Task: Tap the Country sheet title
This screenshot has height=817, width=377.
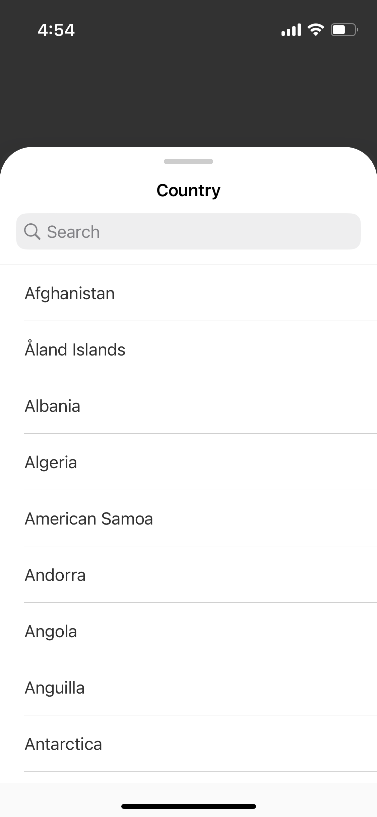Action: [188, 190]
